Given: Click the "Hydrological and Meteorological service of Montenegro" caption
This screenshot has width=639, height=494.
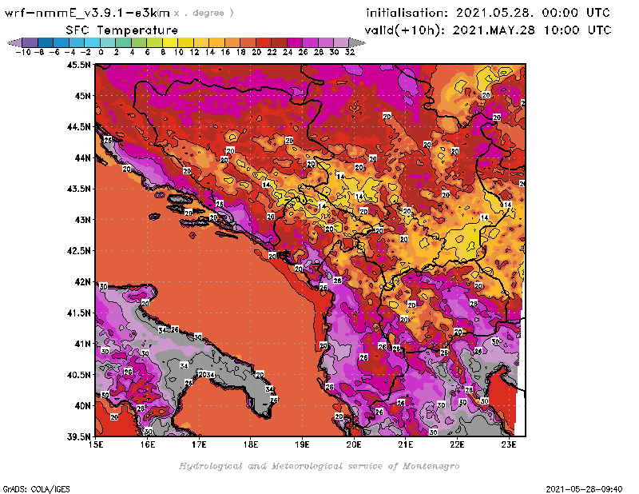Looking at the screenshot, I should pyautogui.click(x=319, y=466).
